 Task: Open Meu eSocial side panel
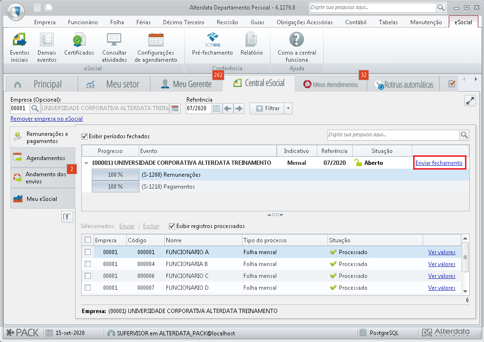point(43,199)
